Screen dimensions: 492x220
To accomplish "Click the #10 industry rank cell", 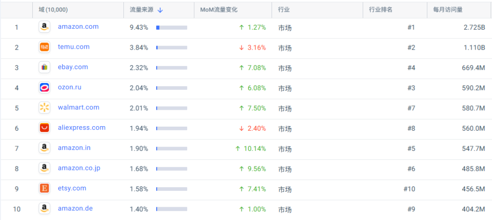I will (410, 189).
